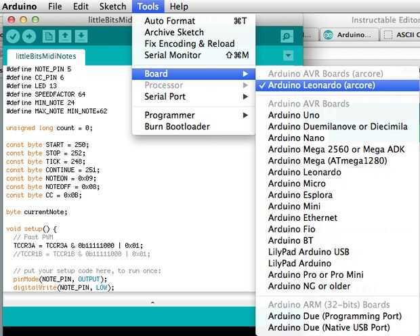Select Arduino Ethernet board

[337, 217]
